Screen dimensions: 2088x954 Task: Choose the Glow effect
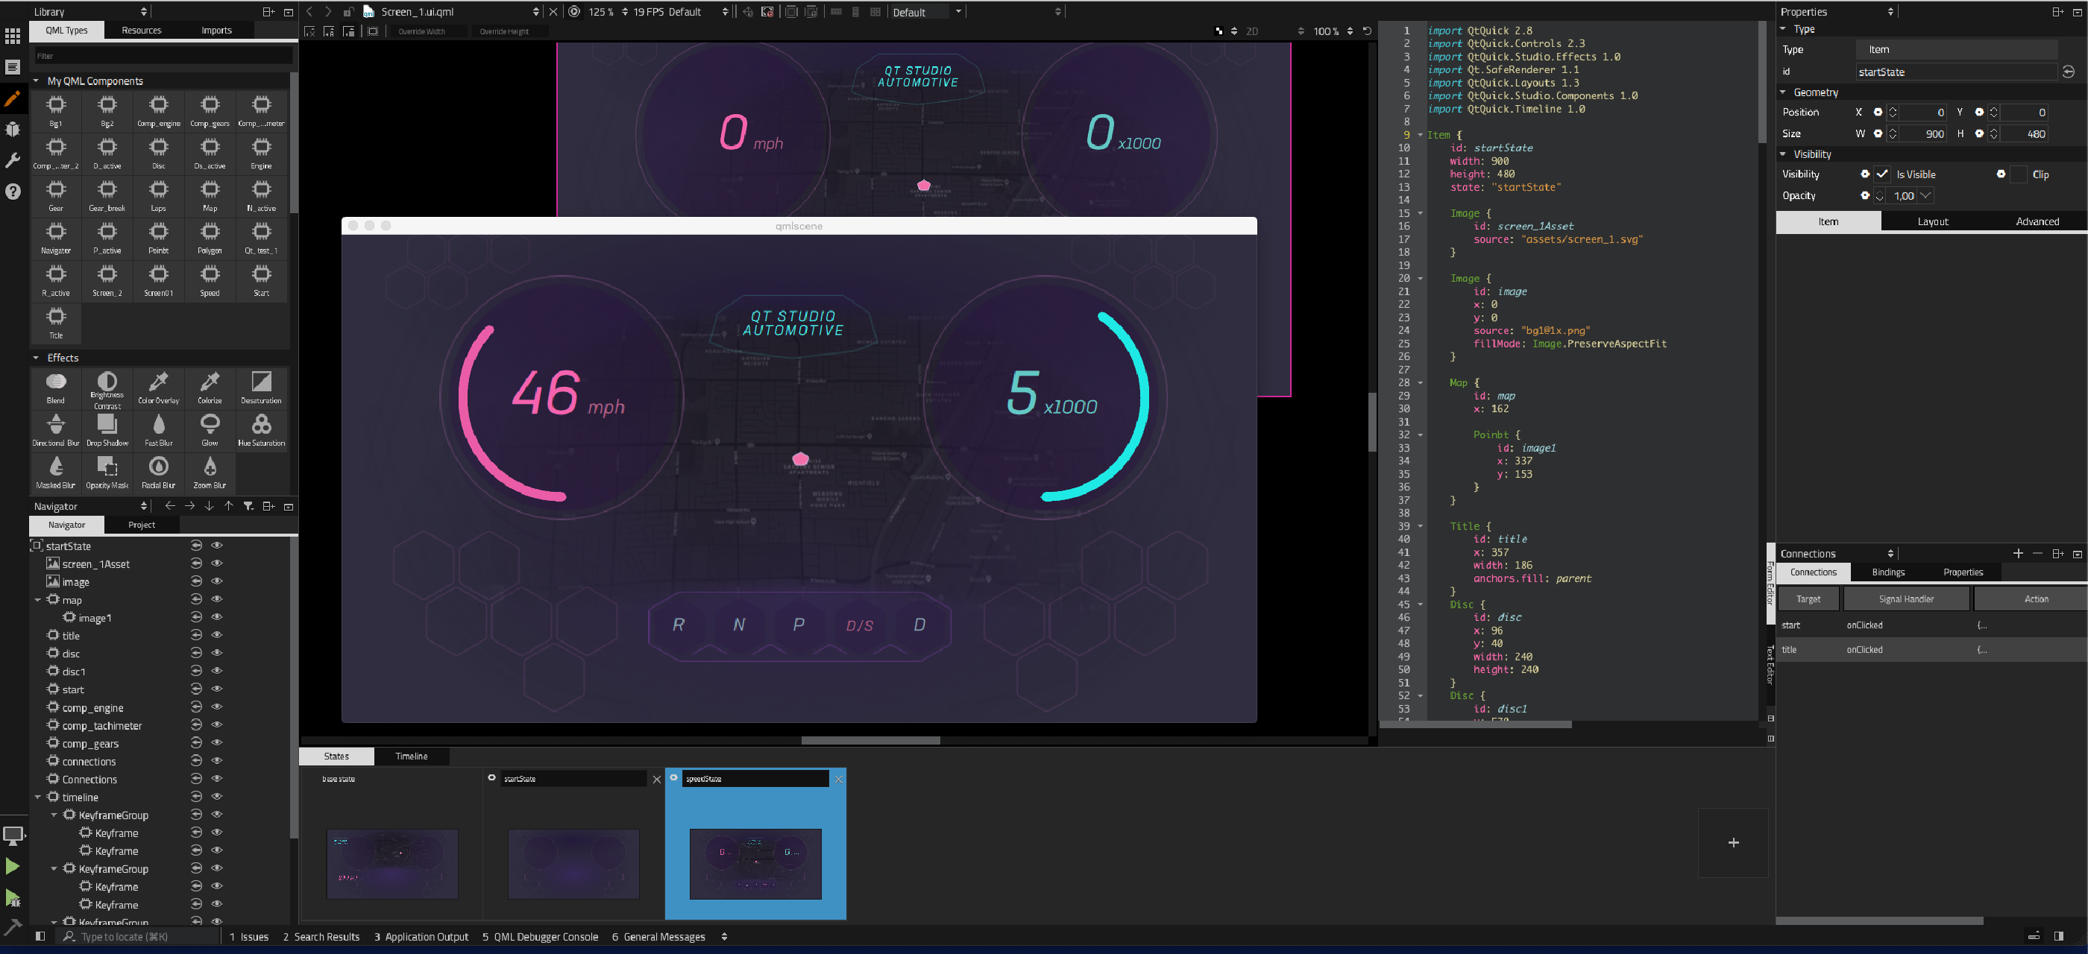pos(210,430)
